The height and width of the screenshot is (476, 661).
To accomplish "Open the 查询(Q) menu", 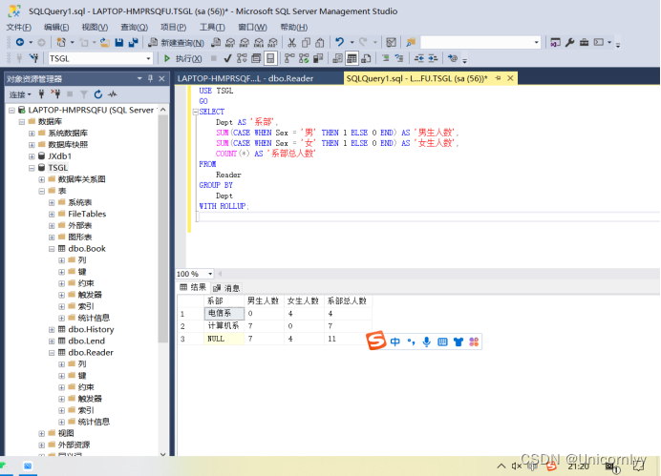I will [134, 28].
